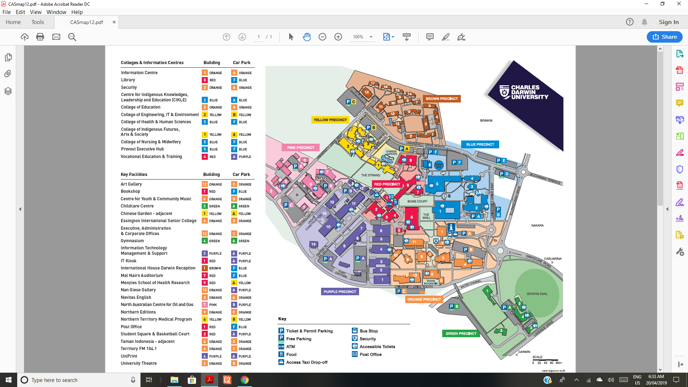Viewport: 688px width, 387px height.
Task: Close the CASmap12.pdf tab
Action: pyautogui.click(x=114, y=22)
